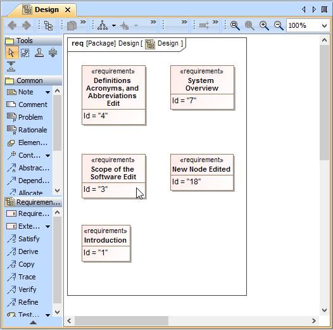Select the Dependency relationship tool
Image resolution: width=333 pixels, height=330 pixels.
(x=28, y=181)
